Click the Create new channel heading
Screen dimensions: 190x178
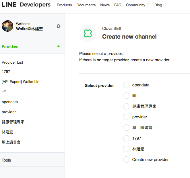[129, 37]
